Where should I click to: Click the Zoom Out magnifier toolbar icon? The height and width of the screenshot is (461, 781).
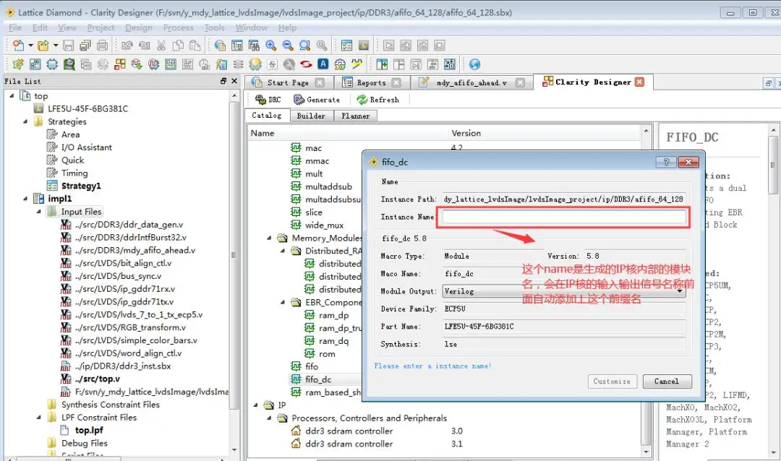pos(288,46)
